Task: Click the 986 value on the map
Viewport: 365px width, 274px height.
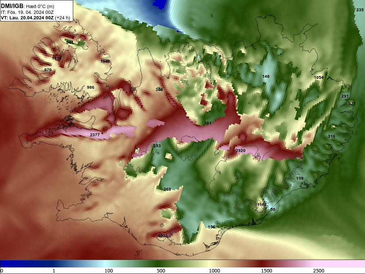Action: tap(91, 87)
